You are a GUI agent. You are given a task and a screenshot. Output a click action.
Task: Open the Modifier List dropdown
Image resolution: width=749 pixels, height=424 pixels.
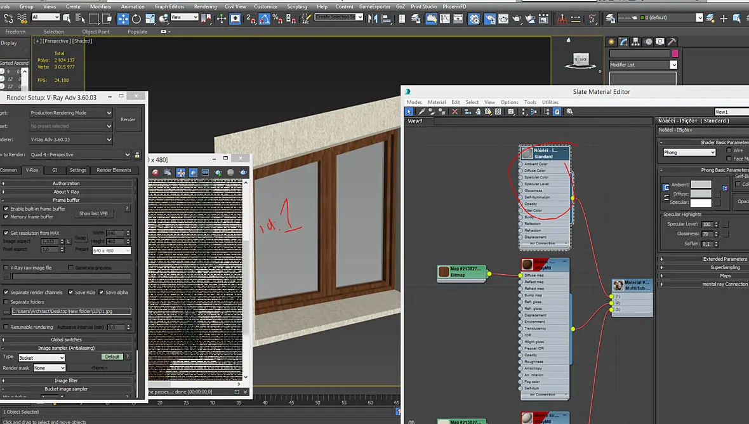click(x=643, y=65)
